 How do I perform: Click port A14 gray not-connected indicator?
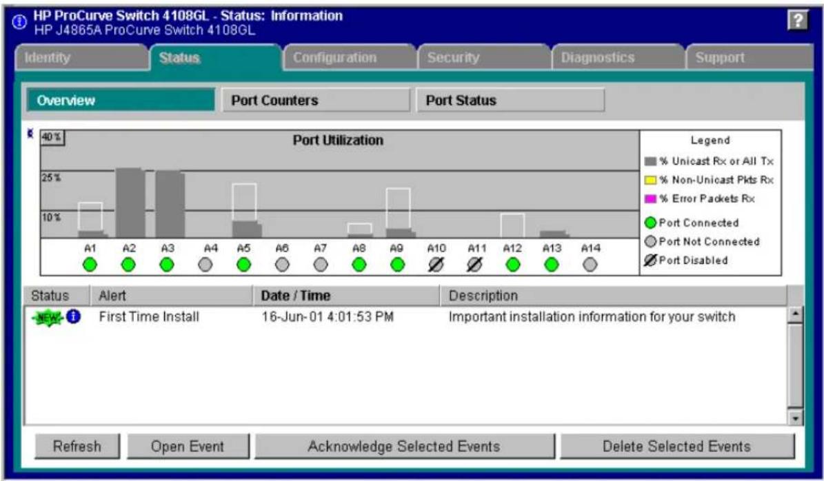pos(590,265)
